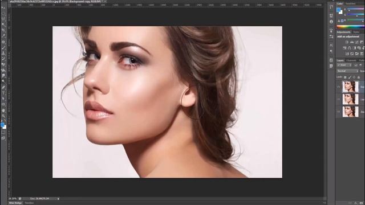Screen dimensions: 365x205
Task: Open the Timeline tab
Action: click(29, 203)
